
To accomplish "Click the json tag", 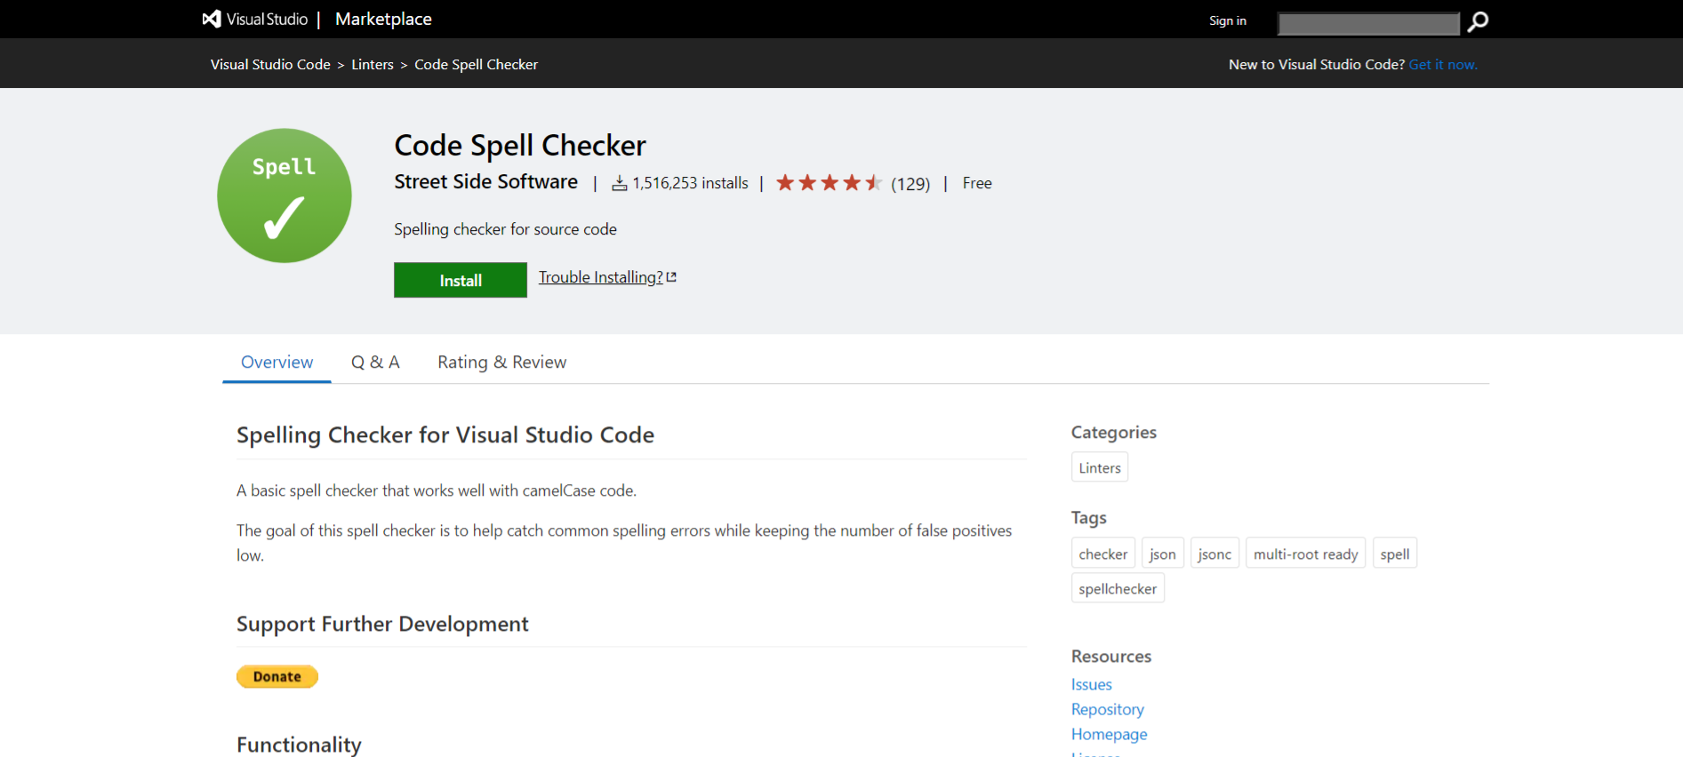I will pos(1163,554).
